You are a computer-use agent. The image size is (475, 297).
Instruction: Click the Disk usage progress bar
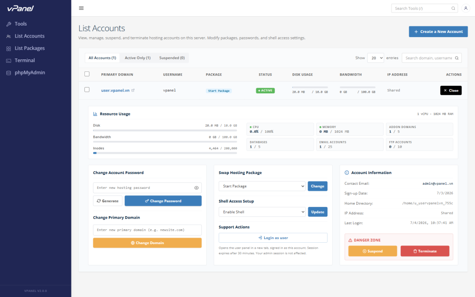point(165,130)
